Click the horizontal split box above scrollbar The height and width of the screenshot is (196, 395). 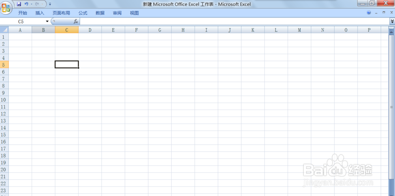pyautogui.click(x=391, y=27)
